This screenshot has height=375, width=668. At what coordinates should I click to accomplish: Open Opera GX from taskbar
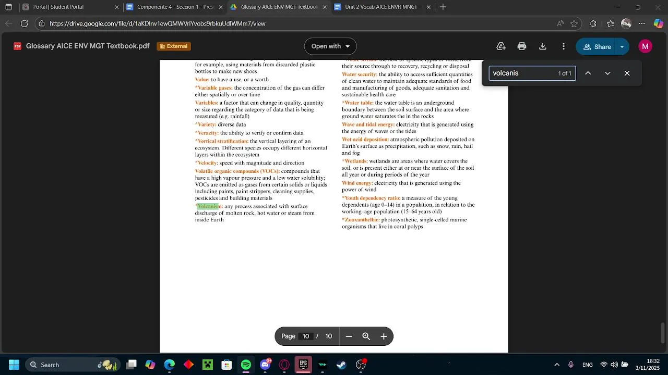(x=284, y=365)
